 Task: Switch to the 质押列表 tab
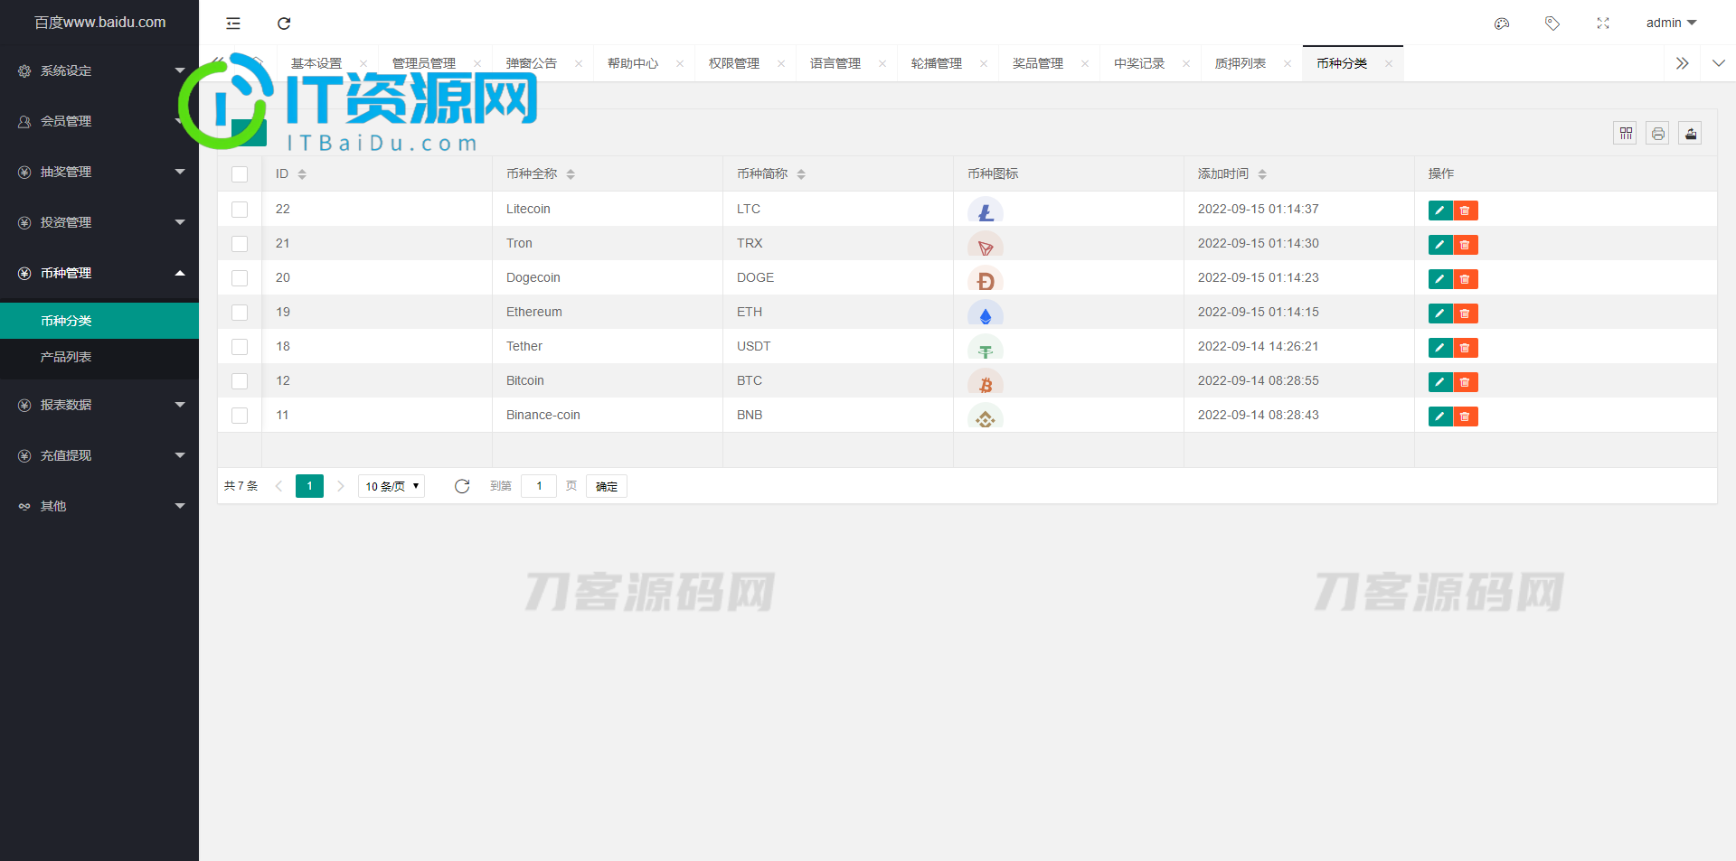click(1241, 63)
